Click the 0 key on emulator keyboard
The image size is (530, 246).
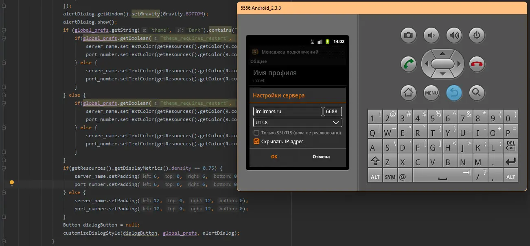click(x=510, y=117)
